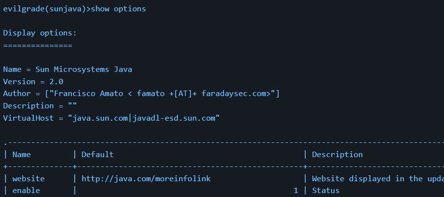The image size is (444, 197).
Task: Click the evilgrade(sunjava) prompt
Action: pyautogui.click(x=47, y=9)
